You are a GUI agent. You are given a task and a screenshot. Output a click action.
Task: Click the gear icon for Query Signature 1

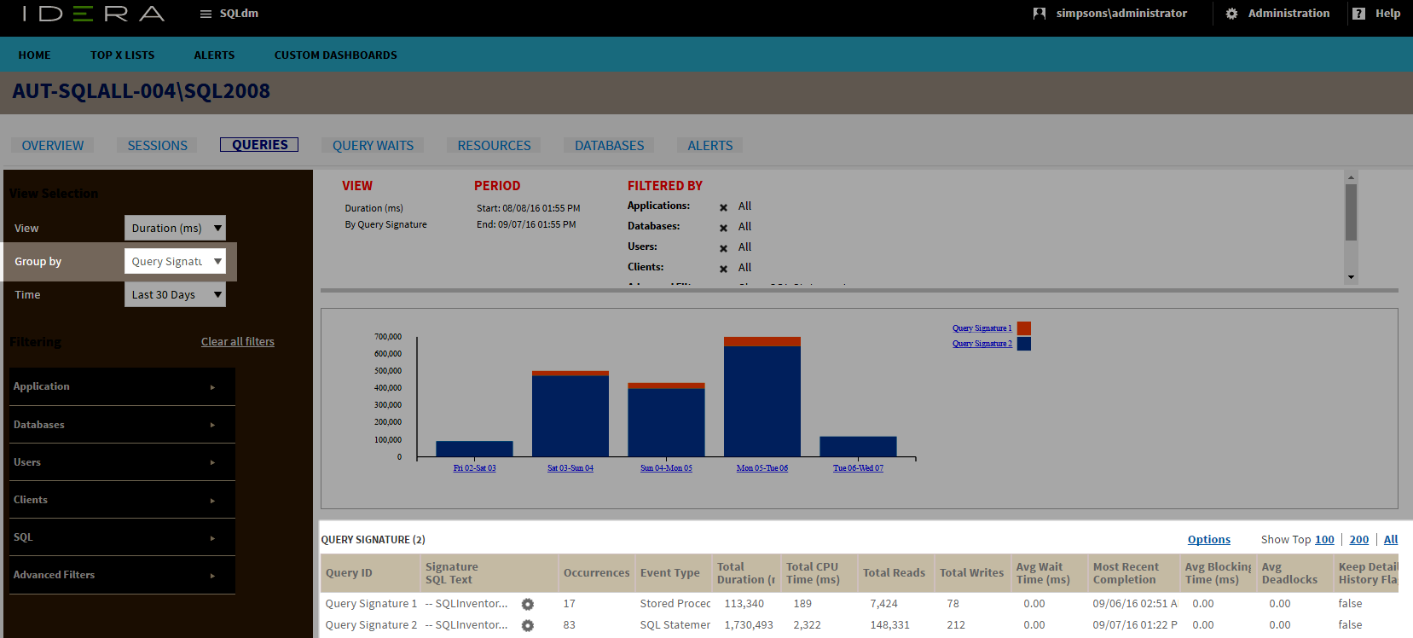tap(528, 604)
